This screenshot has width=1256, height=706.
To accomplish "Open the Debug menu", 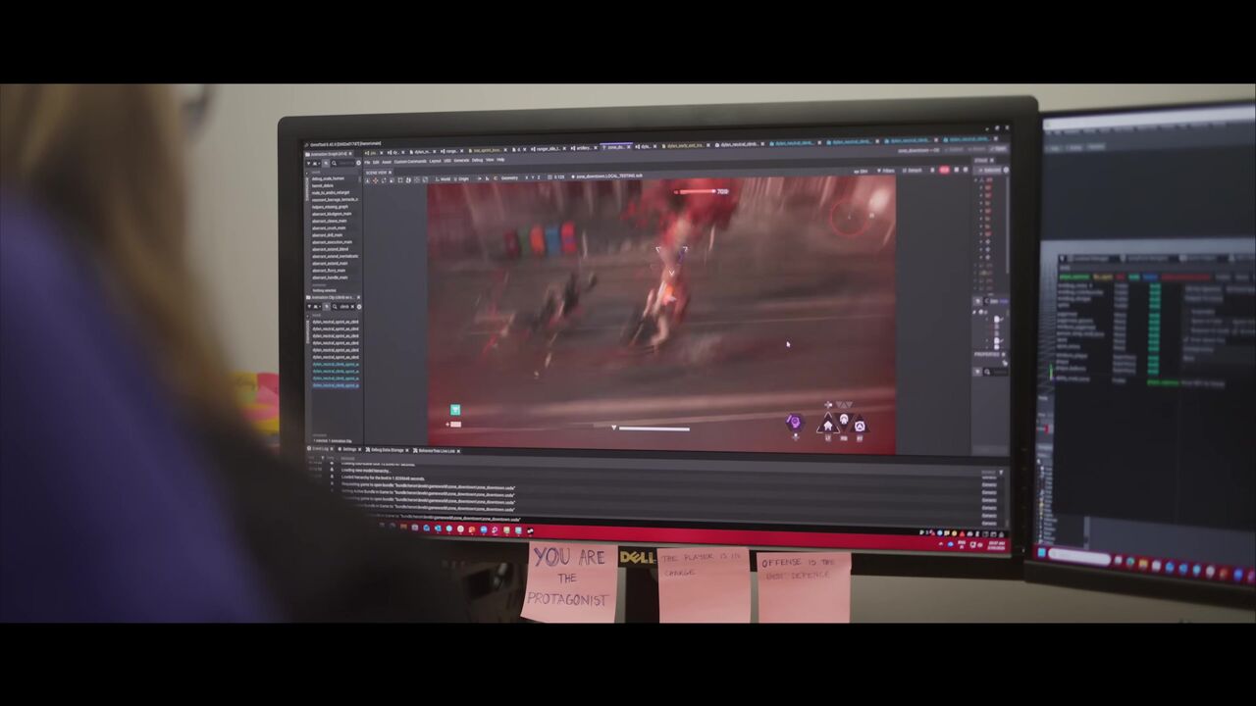I will (x=477, y=160).
